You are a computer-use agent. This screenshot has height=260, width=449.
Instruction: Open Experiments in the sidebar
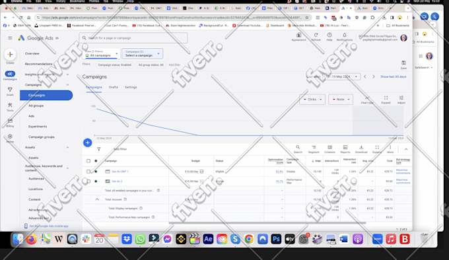coord(38,127)
